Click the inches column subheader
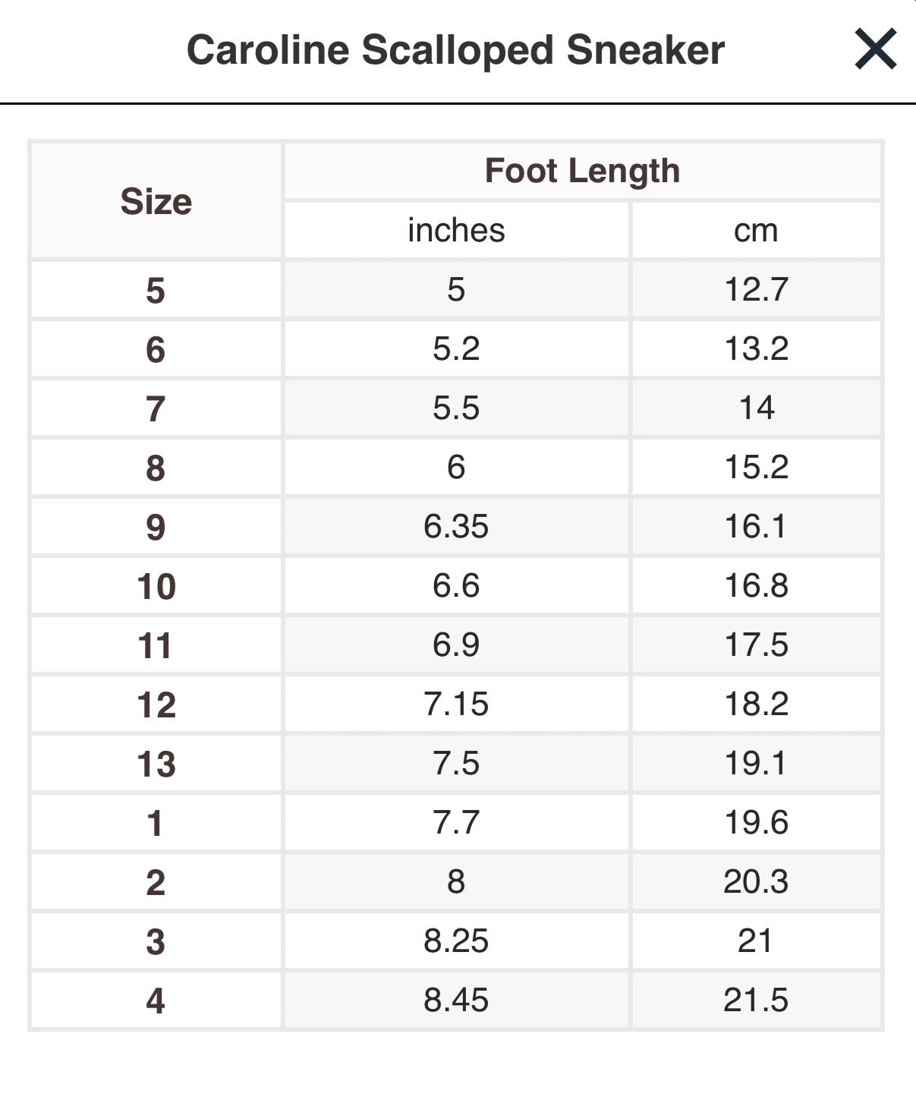The image size is (916, 1097). point(456,230)
